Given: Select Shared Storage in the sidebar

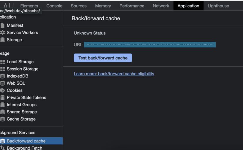Looking at the screenshot, I should pyautogui.click(x=22, y=112).
